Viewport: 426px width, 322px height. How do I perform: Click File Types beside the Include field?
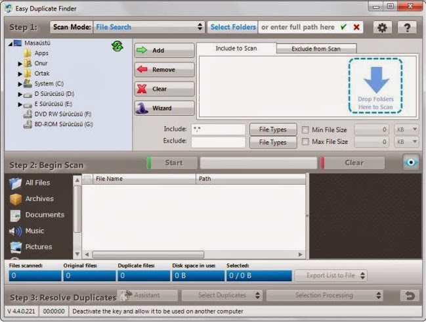point(273,129)
